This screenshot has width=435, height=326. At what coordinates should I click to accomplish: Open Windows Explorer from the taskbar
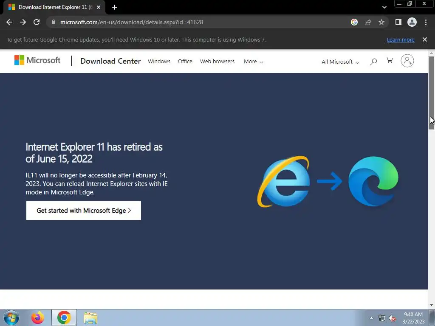click(x=91, y=318)
